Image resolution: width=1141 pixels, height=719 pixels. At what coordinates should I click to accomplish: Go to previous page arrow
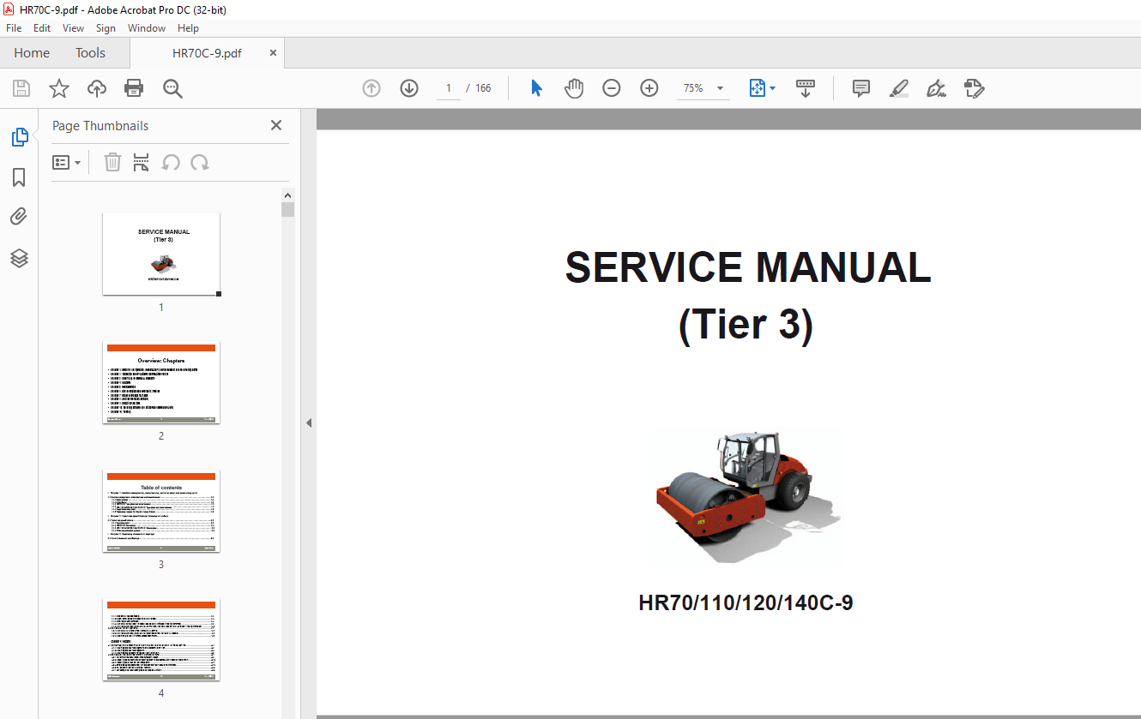(x=371, y=88)
